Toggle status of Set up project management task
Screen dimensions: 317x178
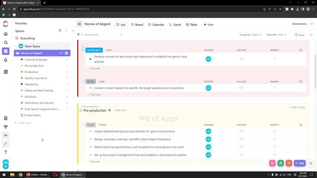click(90, 155)
